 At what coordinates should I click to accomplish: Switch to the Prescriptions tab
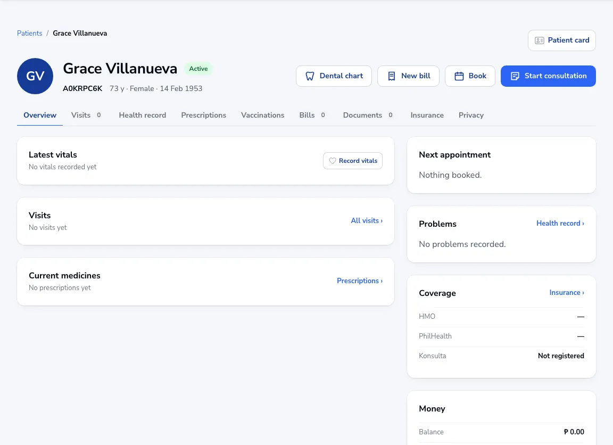coord(203,115)
